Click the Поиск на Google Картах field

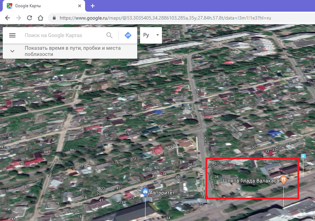63,35
